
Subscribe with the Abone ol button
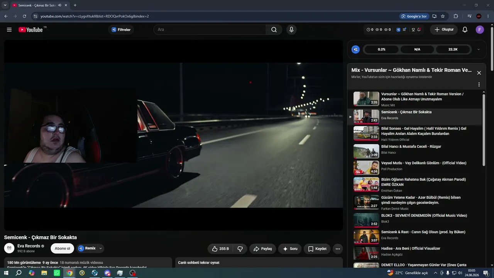[x=63, y=248]
